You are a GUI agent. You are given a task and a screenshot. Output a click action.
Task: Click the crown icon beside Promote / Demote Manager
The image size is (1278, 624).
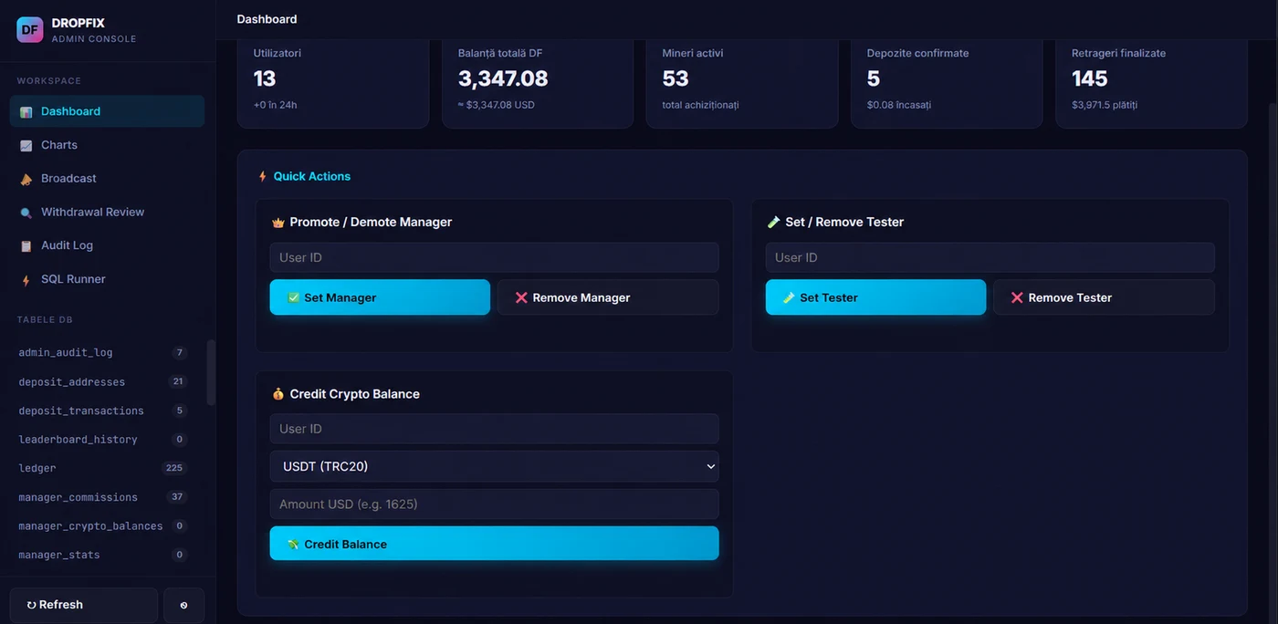(x=278, y=223)
